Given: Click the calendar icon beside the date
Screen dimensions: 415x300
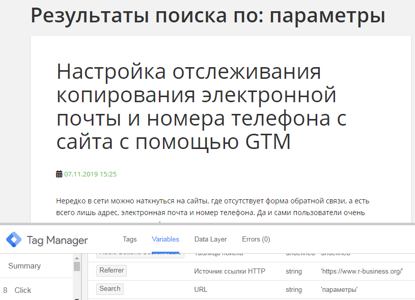Looking at the screenshot, I should pyautogui.click(x=59, y=174).
